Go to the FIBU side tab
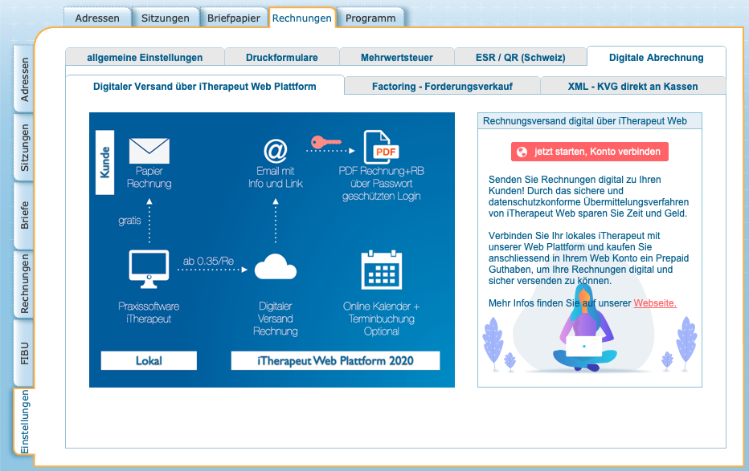The width and height of the screenshot is (749, 471). click(24, 353)
